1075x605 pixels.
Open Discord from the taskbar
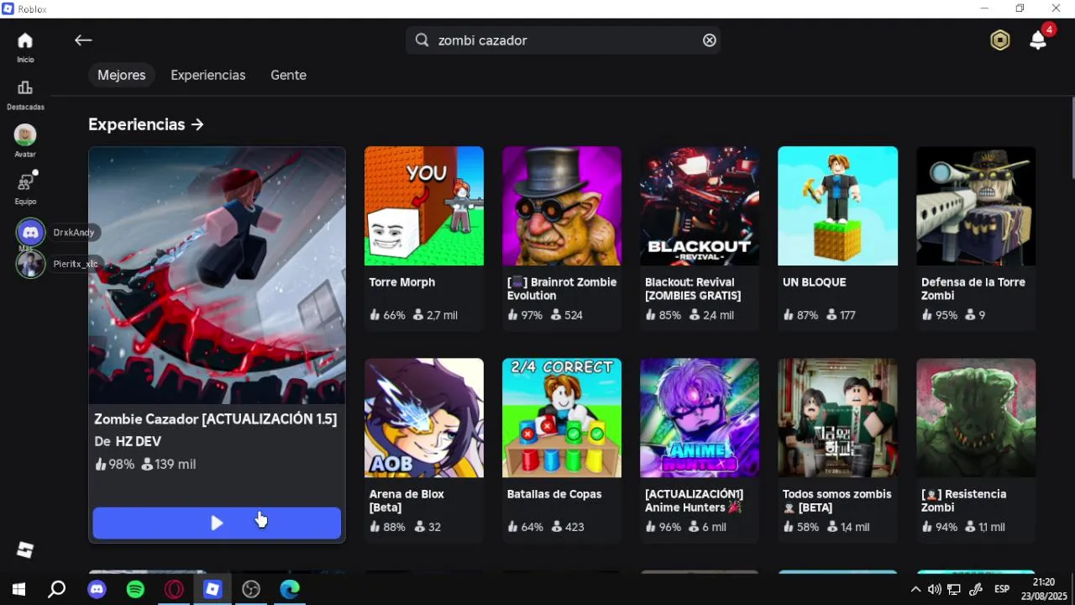click(x=97, y=590)
